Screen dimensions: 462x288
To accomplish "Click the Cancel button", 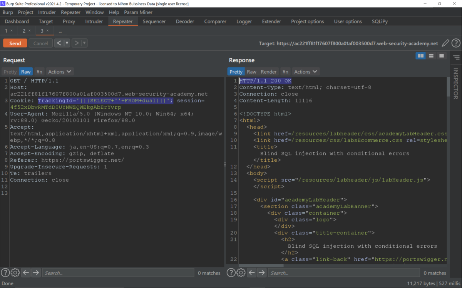I will pos(40,43).
